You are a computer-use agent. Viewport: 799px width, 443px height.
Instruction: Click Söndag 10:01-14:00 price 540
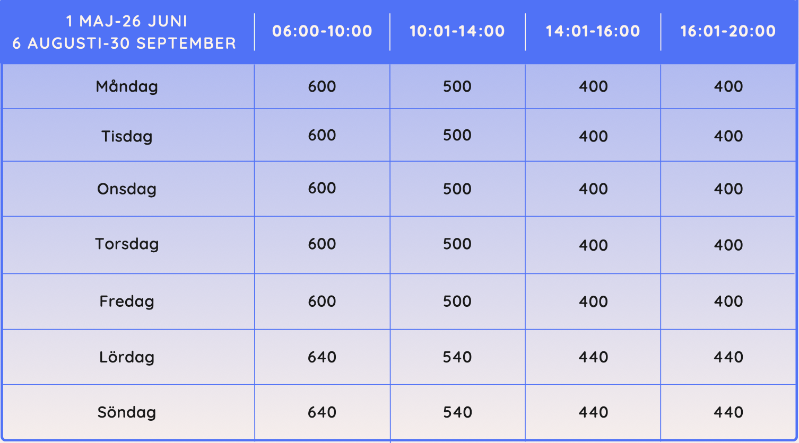pyautogui.click(x=457, y=412)
